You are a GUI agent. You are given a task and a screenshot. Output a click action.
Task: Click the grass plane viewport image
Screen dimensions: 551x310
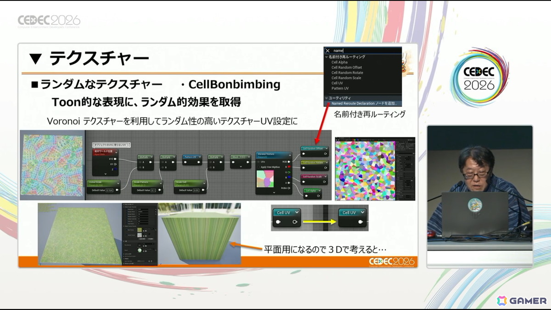pos(80,234)
